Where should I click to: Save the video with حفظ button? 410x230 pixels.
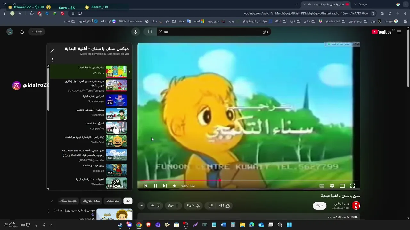pos(155,206)
